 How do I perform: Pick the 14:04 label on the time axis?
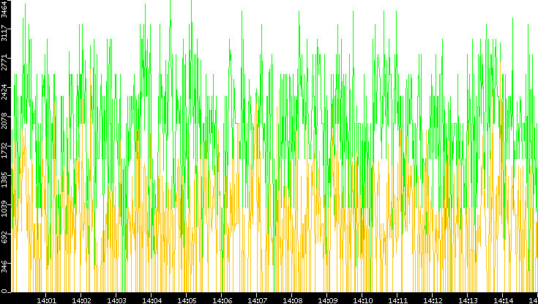pyautogui.click(x=152, y=300)
